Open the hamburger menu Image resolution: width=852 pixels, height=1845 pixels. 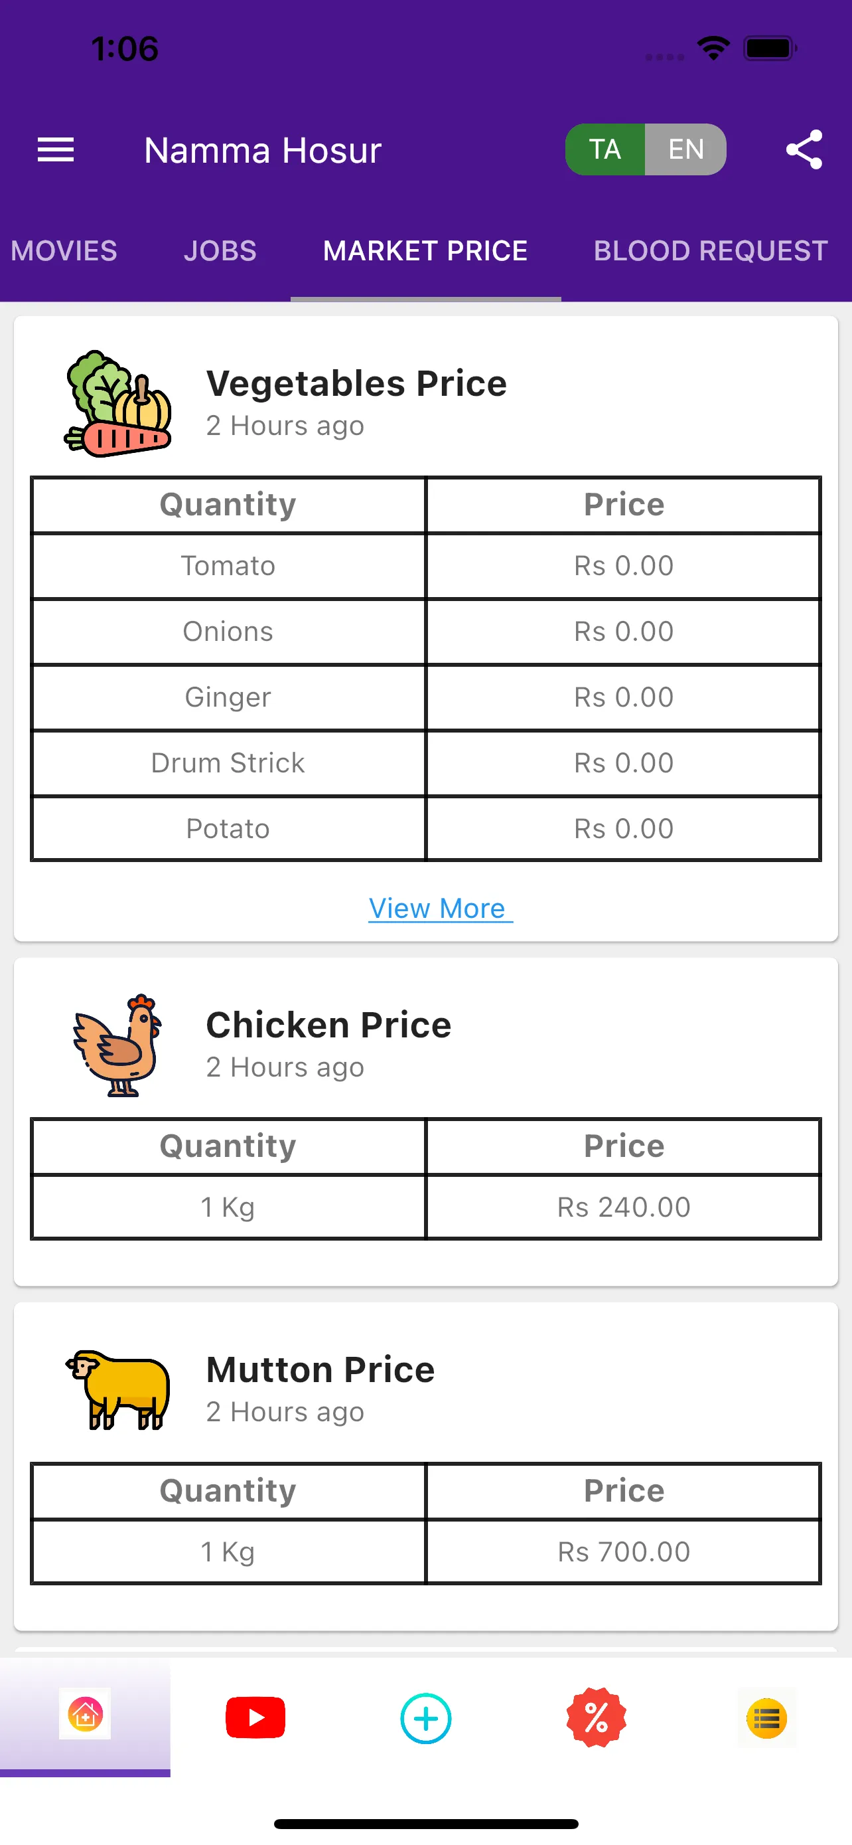56,149
